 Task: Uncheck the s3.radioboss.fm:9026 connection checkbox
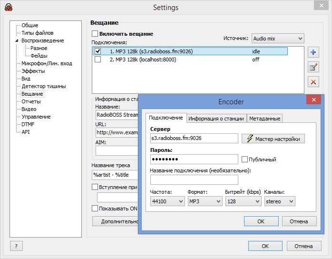98,51
